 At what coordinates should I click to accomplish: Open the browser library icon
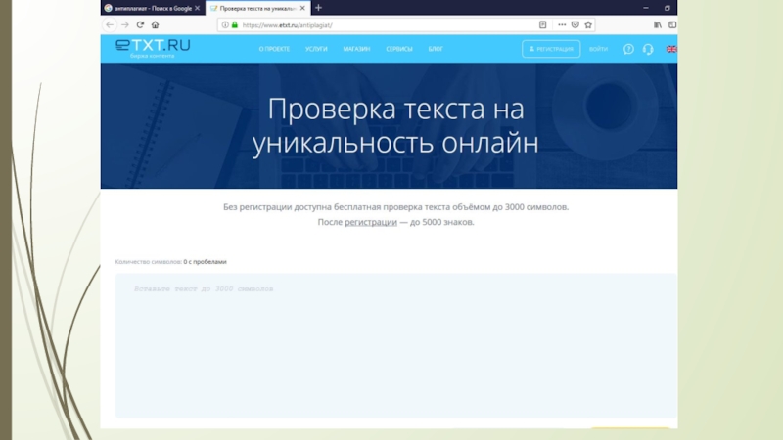658,24
